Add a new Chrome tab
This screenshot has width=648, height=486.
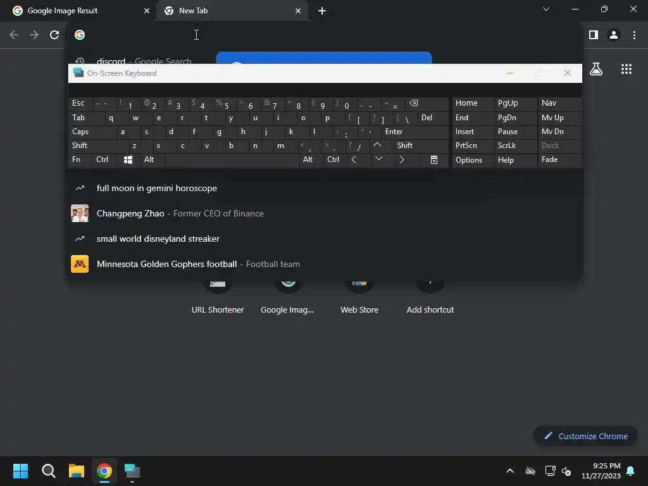point(322,11)
